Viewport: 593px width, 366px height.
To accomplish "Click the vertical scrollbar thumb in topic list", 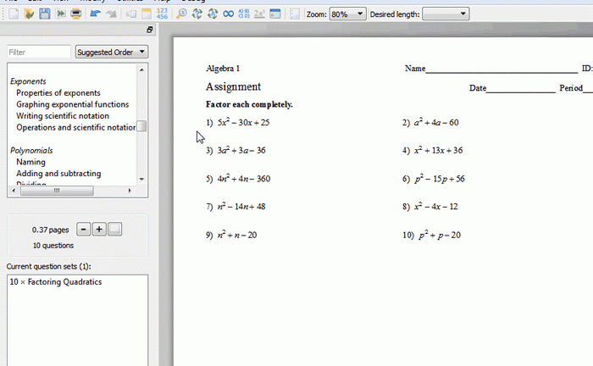I will click(x=141, y=126).
